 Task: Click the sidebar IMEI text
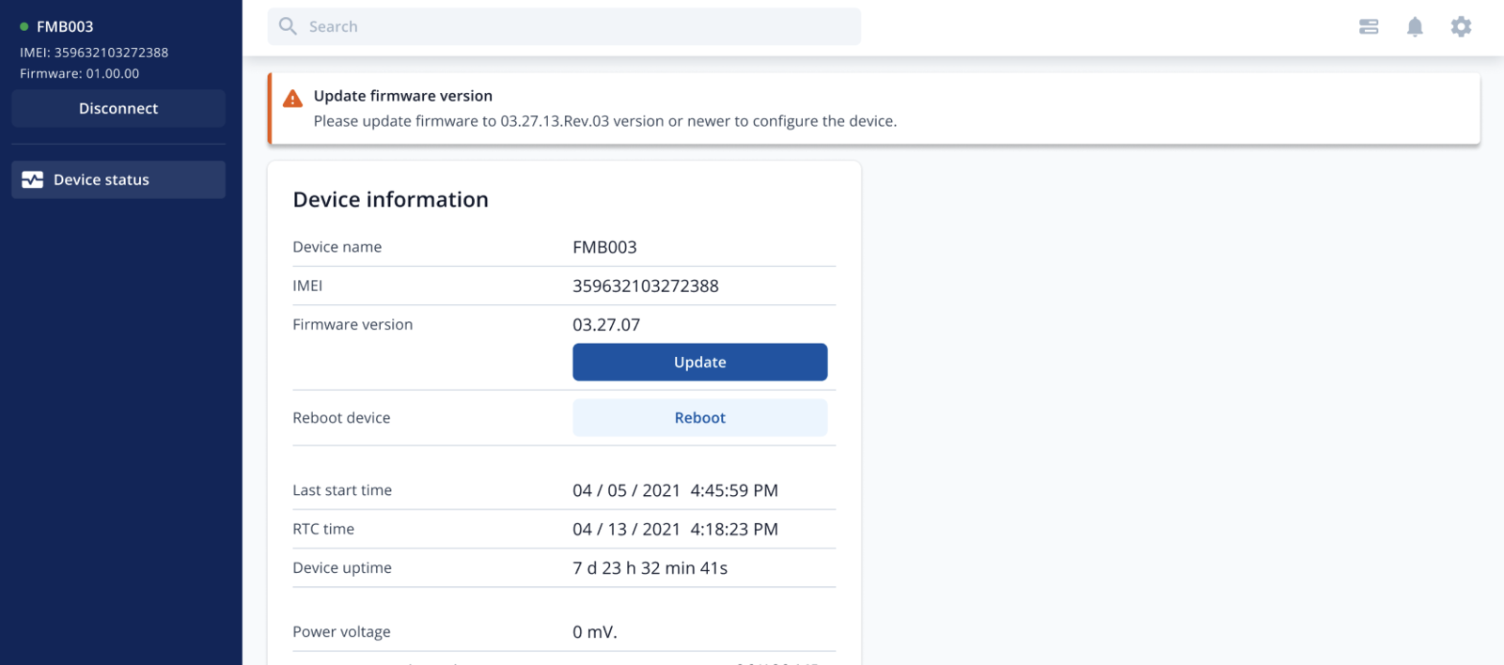click(94, 53)
